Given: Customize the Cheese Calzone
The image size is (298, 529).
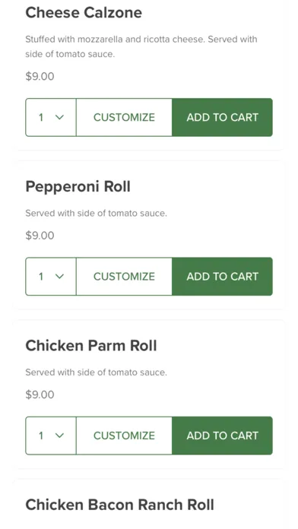Looking at the screenshot, I should [x=124, y=117].
